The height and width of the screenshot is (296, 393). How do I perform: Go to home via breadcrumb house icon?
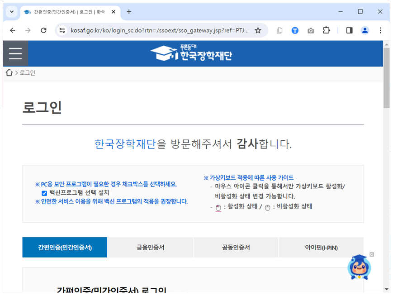click(x=9, y=72)
